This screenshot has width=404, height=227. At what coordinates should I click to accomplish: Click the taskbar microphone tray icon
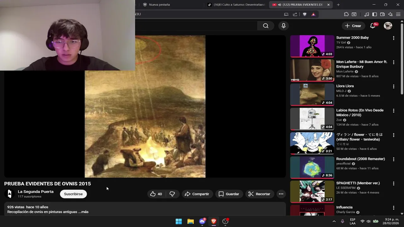(342, 221)
